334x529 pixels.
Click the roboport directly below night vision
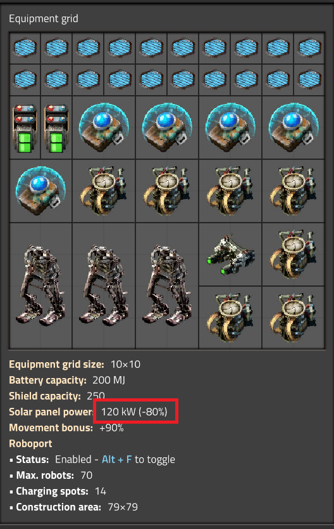pos(230,318)
